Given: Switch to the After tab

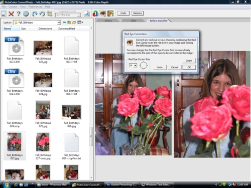Looking at the screenshot, I should point(134,21).
